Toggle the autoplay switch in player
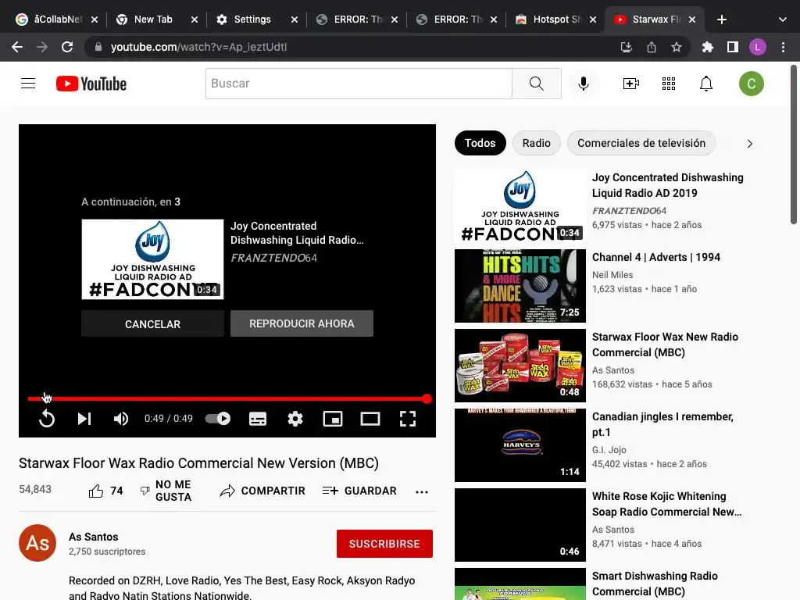The width and height of the screenshot is (800, 600). (218, 419)
